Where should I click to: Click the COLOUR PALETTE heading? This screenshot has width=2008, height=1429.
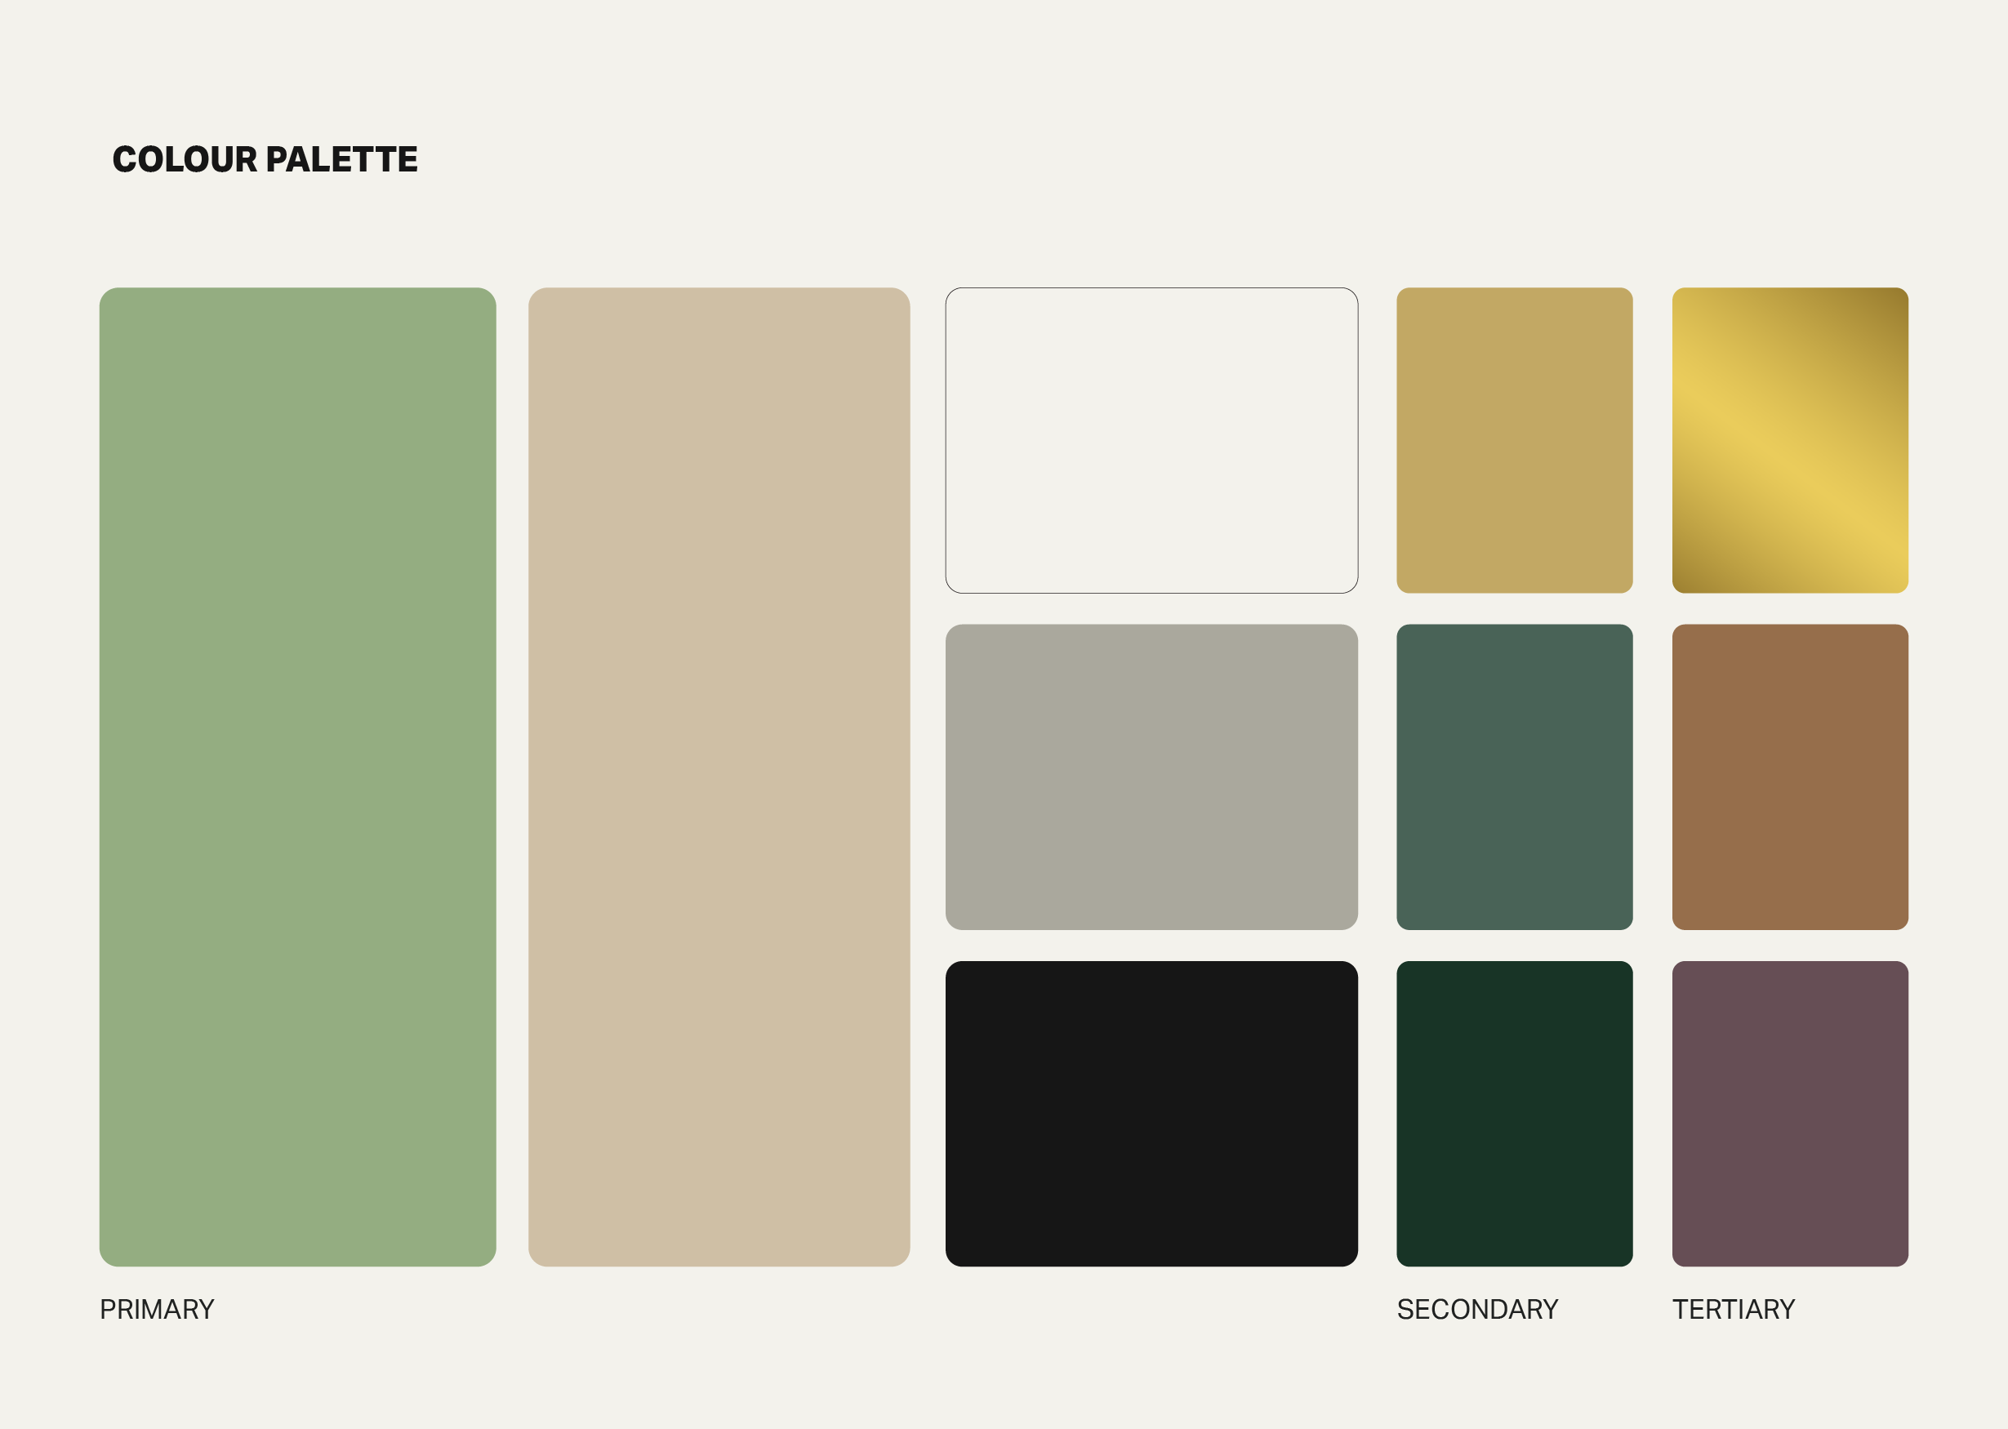pyautogui.click(x=265, y=159)
